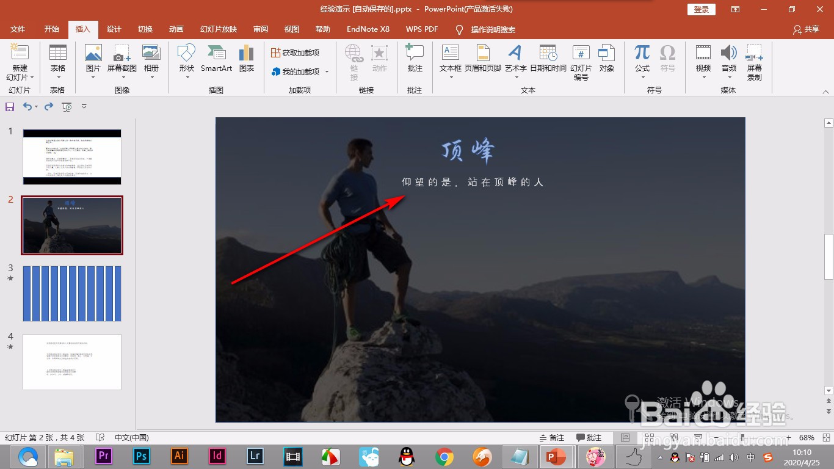Switch to slide sorter view
The image size is (834, 469).
[x=649, y=438]
